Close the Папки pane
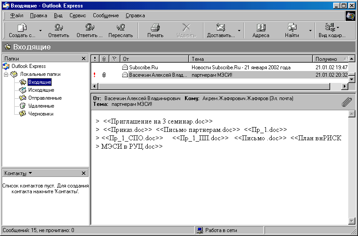The image size is (358, 236). [84, 59]
